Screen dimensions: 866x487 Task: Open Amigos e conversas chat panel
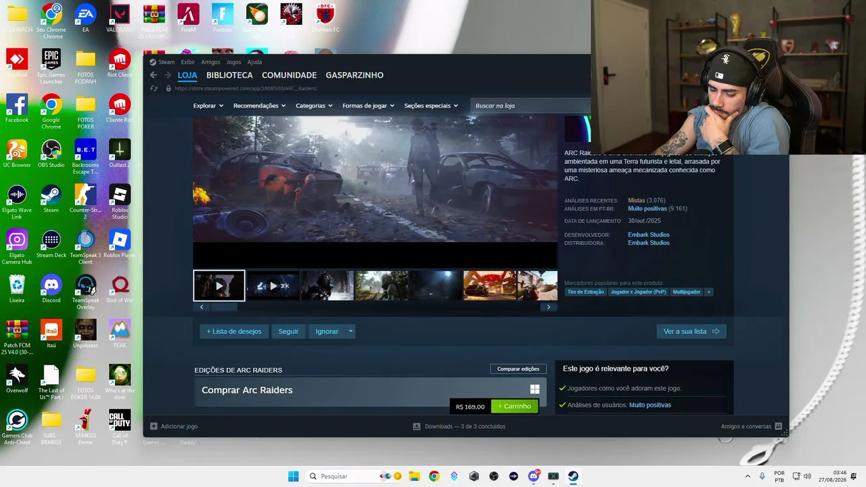coord(752,426)
